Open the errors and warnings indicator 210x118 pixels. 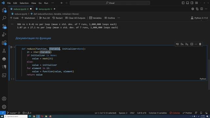point(27,113)
